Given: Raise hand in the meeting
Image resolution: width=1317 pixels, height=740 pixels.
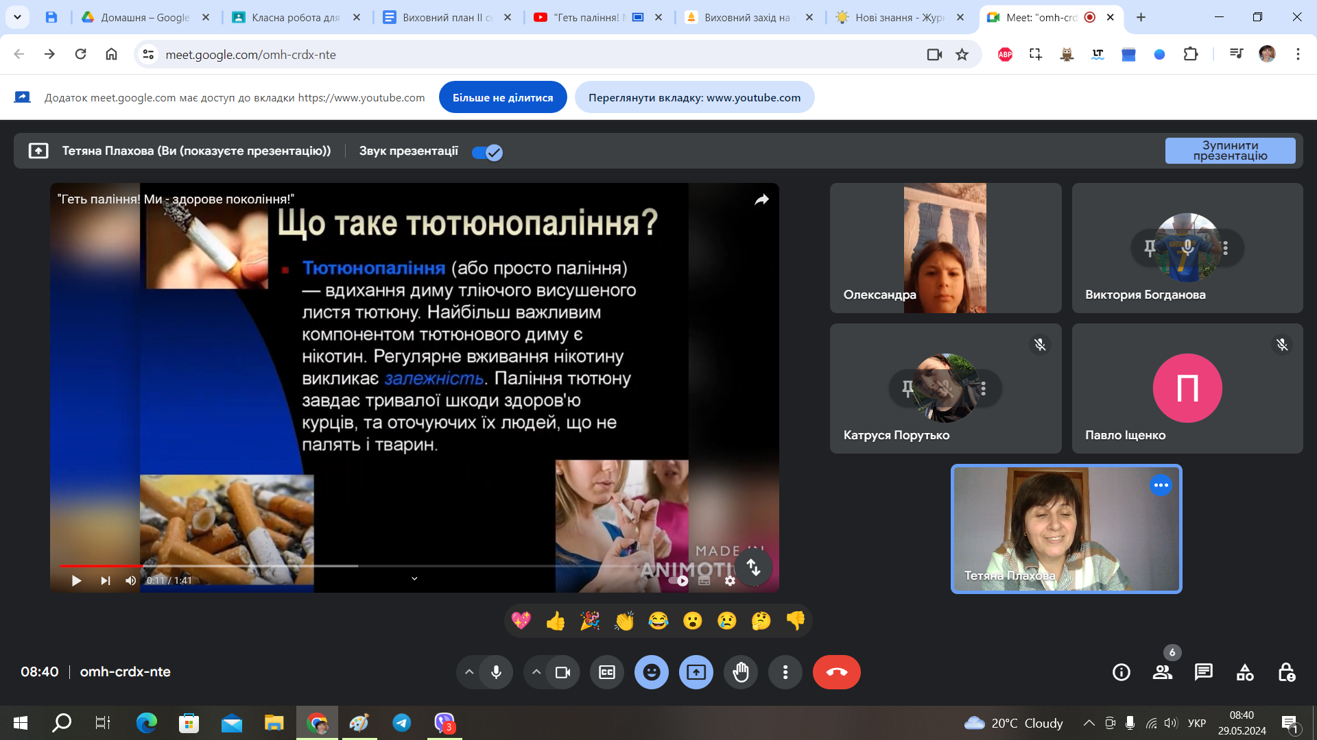Looking at the screenshot, I should pyautogui.click(x=741, y=672).
